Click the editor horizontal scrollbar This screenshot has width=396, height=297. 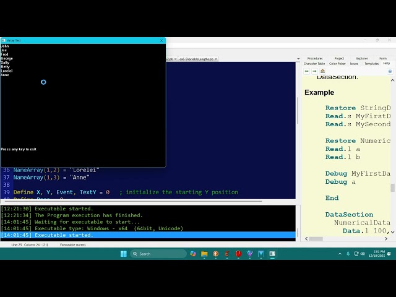133,201
